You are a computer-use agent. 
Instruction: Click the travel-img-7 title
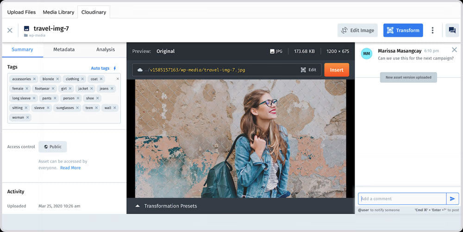51,28
